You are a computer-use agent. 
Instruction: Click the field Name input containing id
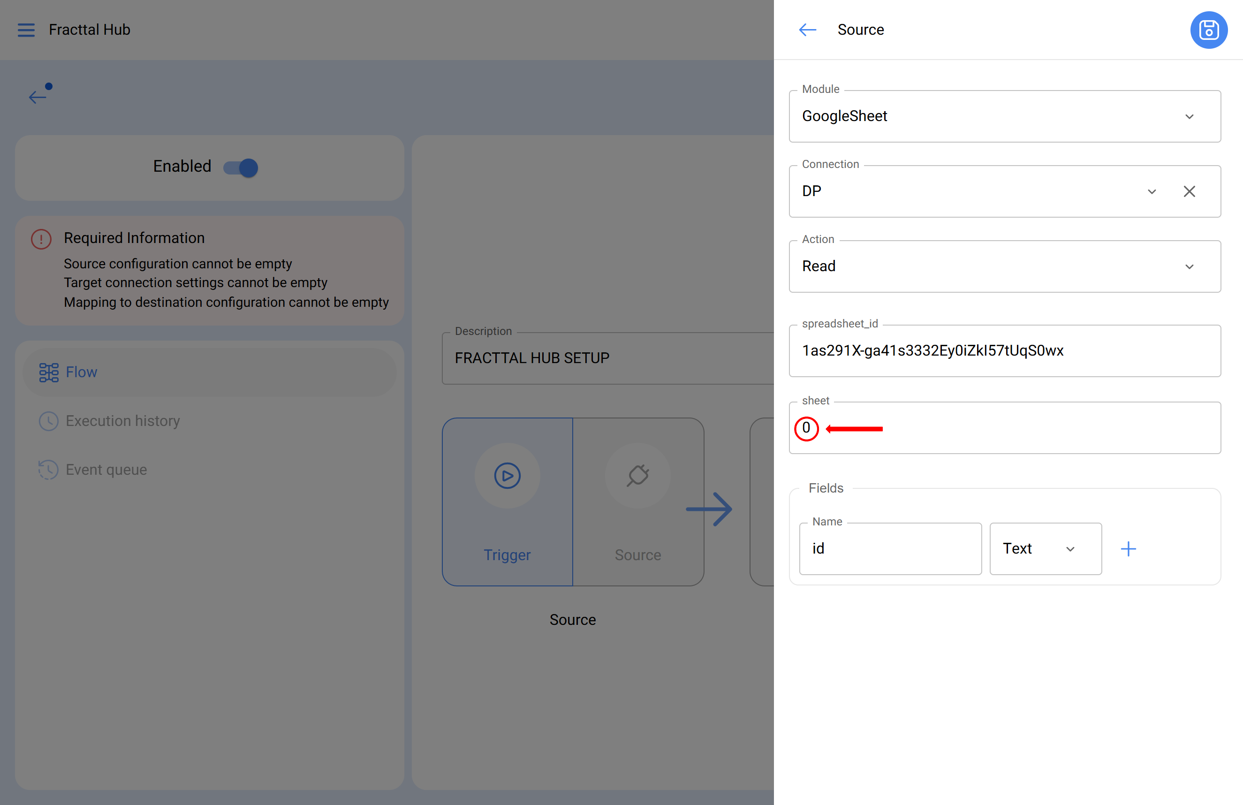tap(890, 548)
